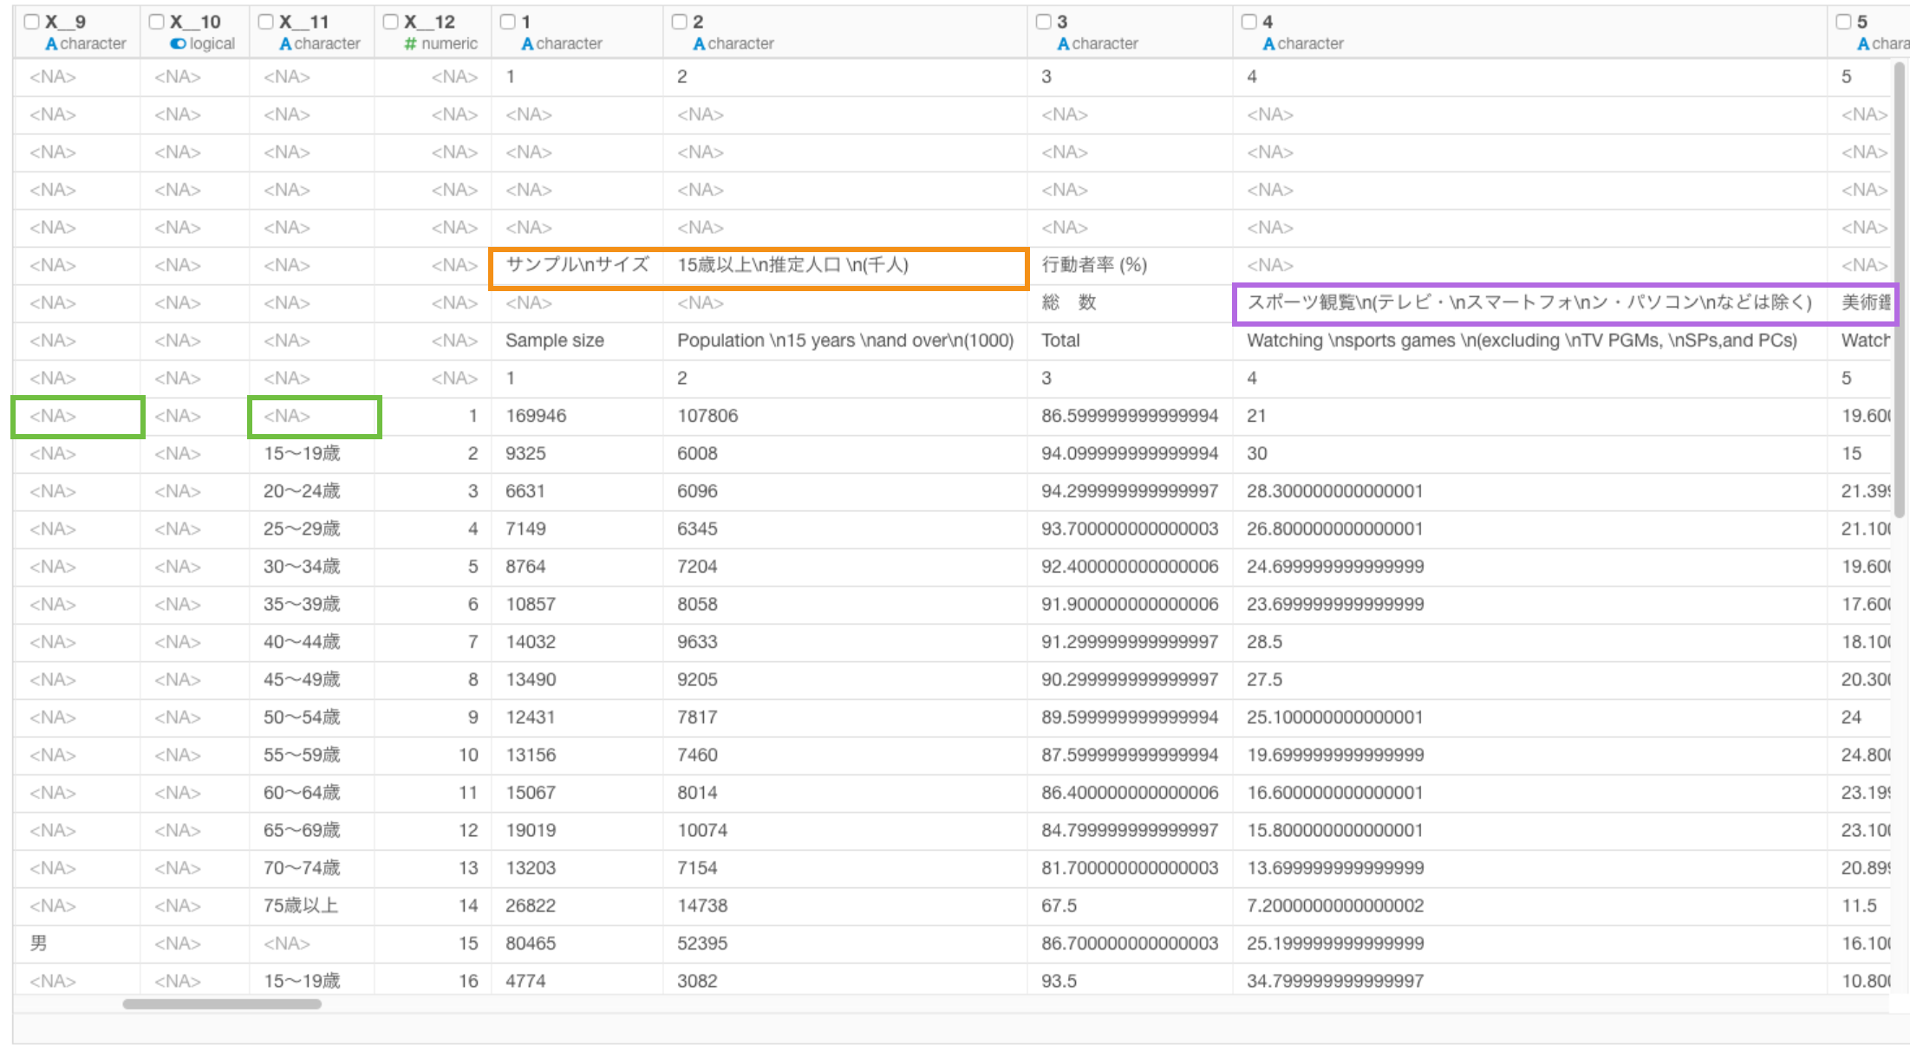Check the X__11 column checkbox
The image size is (1923, 1057).
pyautogui.click(x=266, y=22)
